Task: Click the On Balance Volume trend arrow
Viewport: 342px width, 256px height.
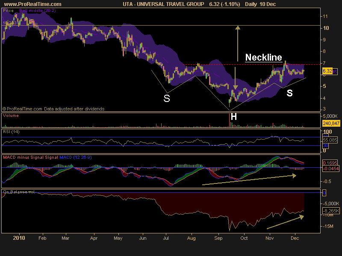Action: click(285, 222)
